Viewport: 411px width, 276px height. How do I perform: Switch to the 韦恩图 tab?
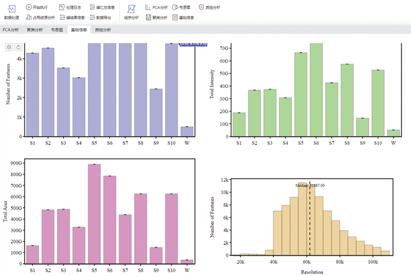click(57, 29)
